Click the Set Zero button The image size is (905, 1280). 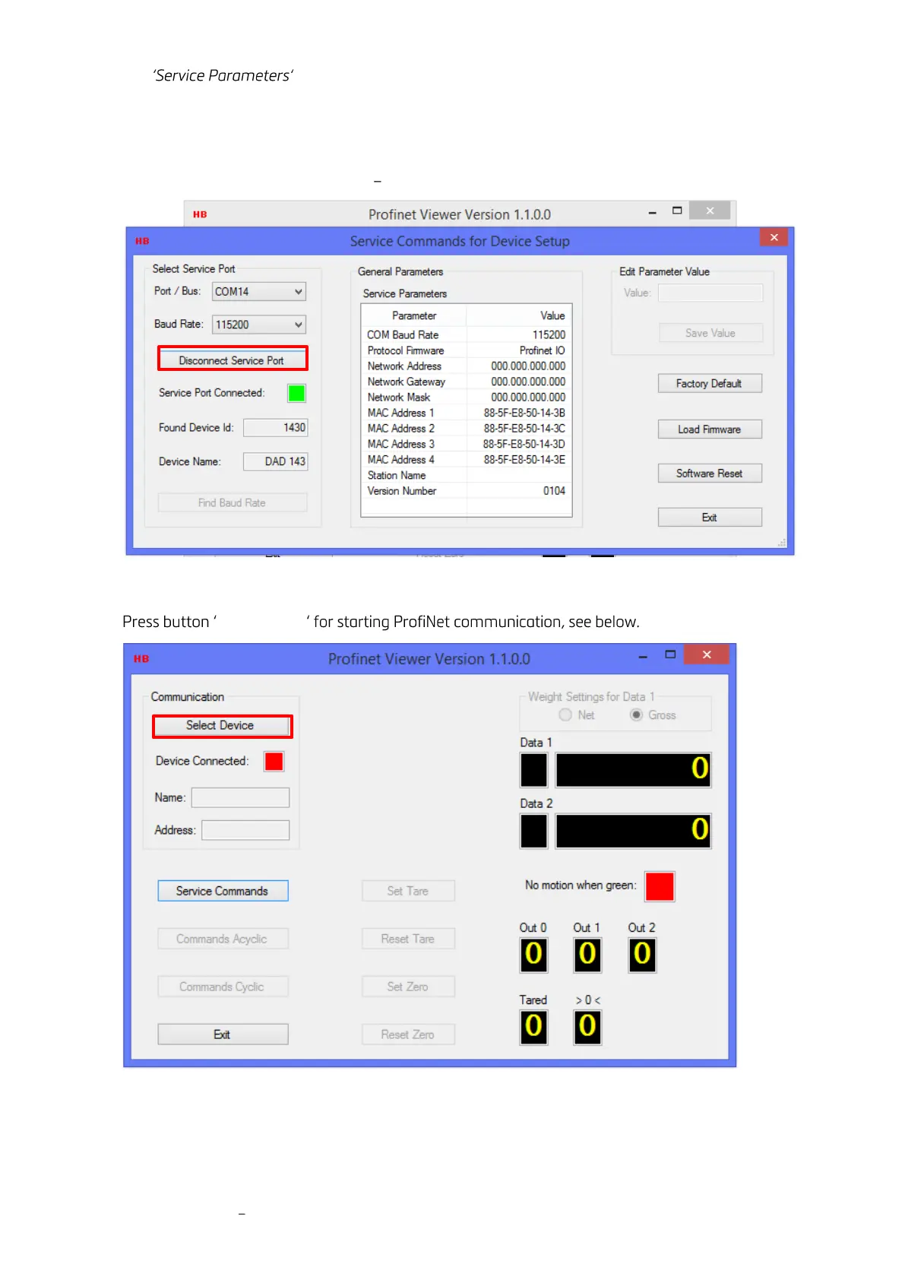(x=408, y=987)
